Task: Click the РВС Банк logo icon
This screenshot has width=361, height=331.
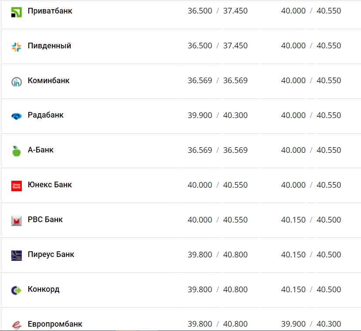Action: (x=17, y=220)
